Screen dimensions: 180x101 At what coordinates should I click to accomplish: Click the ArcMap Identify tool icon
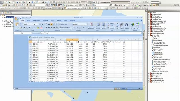click(32, 3)
